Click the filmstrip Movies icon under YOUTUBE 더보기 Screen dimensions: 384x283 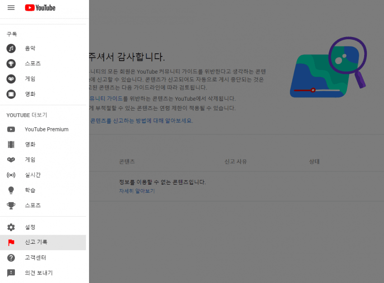click(11, 144)
